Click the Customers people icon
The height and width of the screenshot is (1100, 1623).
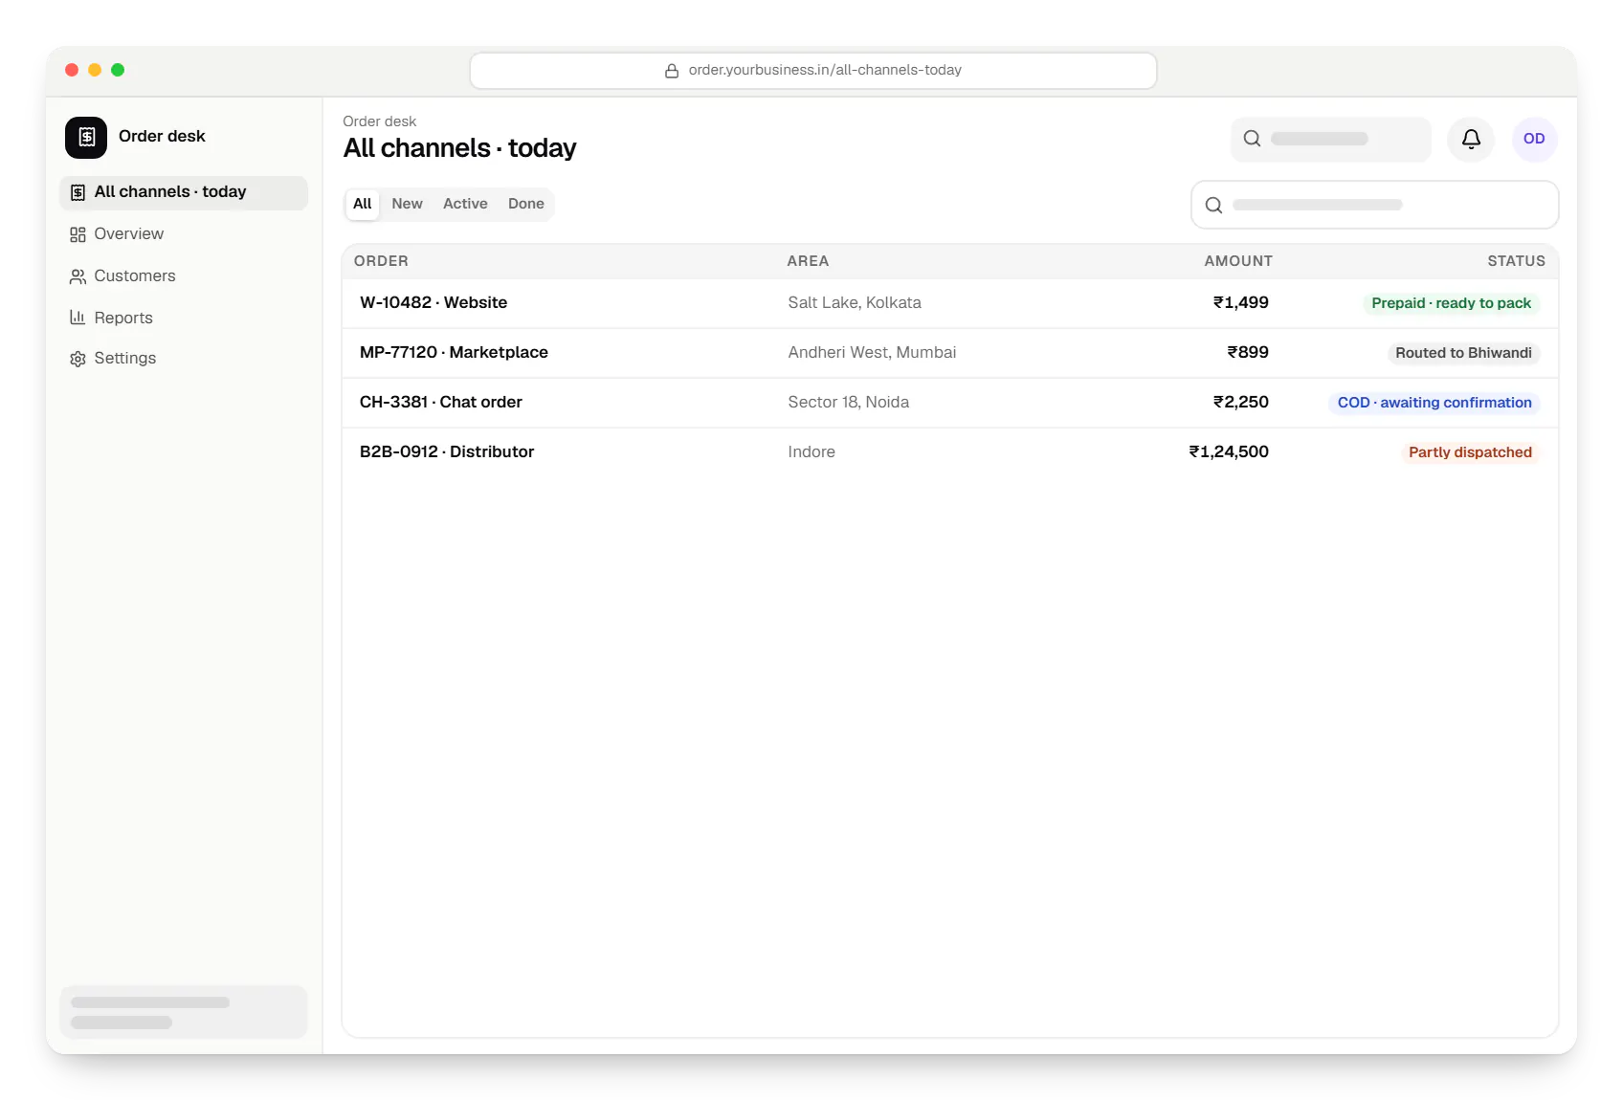[x=78, y=276]
